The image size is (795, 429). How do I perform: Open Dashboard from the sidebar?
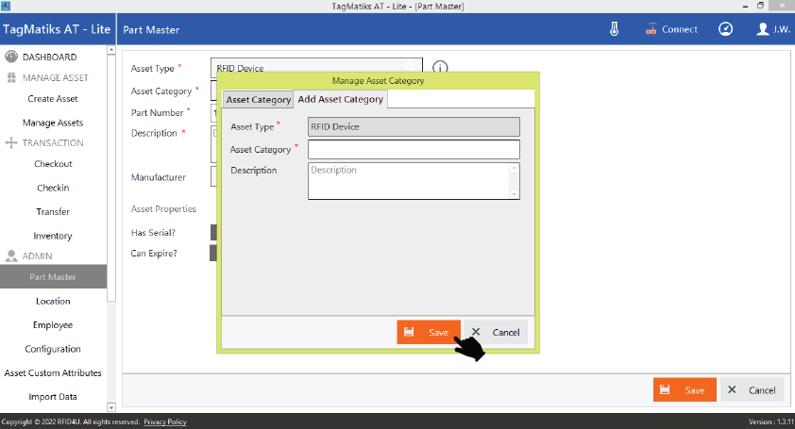click(x=49, y=58)
